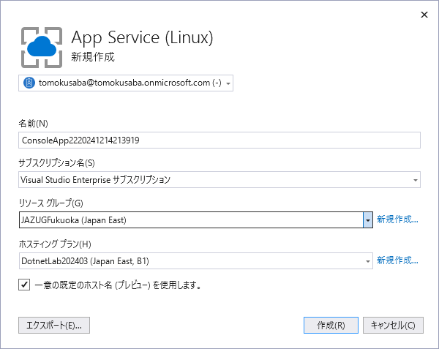Screen dimensions: 439x349
Task: Click the 名前 name input field
Action: point(219,140)
